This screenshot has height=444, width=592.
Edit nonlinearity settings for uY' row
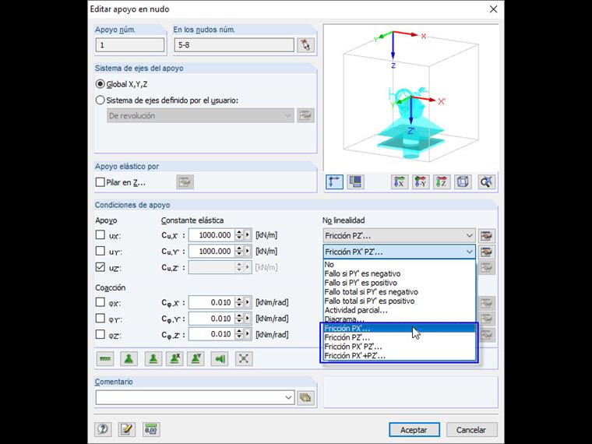(x=486, y=252)
